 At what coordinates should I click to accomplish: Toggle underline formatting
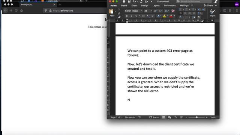pos(136,16)
